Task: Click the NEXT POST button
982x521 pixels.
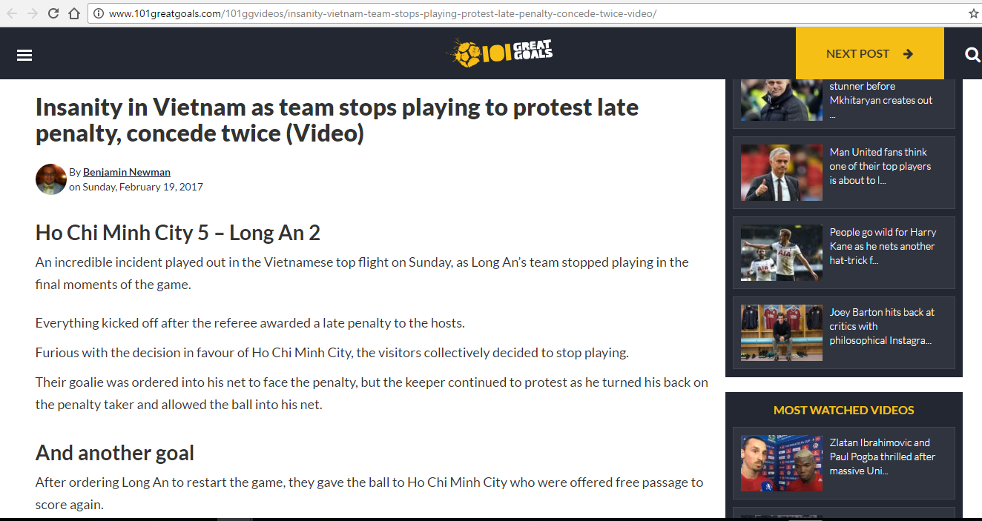Action: (x=869, y=53)
